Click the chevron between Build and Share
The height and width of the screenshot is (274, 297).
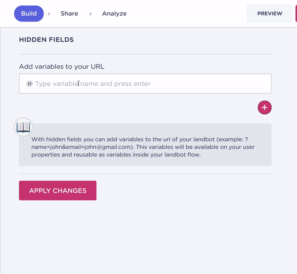(49, 14)
